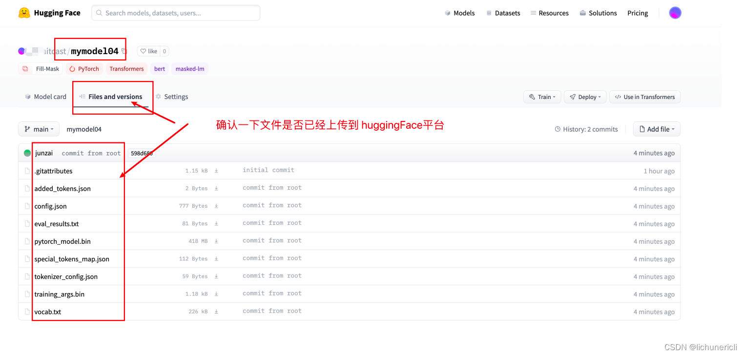Open the junzai user link
The height and width of the screenshot is (355, 744).
click(44, 153)
